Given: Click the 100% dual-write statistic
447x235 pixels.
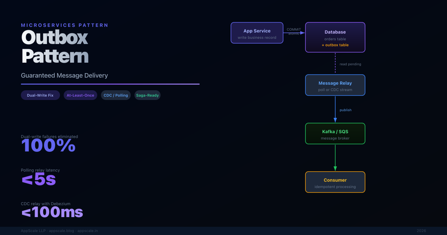Looking at the screenshot, I should 48,146.
